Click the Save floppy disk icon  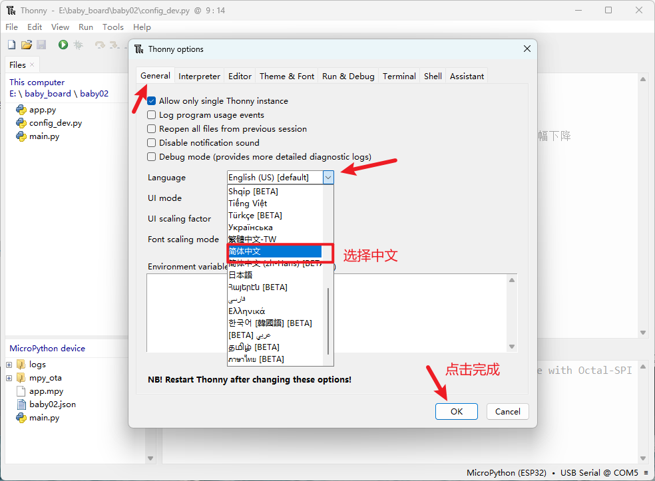pyautogui.click(x=41, y=45)
